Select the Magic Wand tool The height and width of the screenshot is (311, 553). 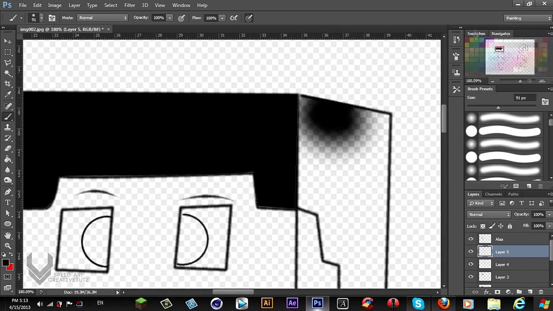(x=8, y=73)
